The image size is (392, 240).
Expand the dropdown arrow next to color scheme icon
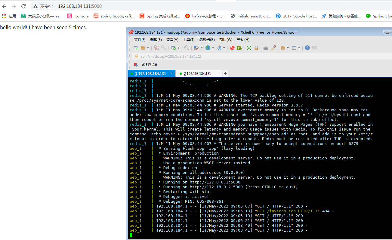[x=201, y=48]
